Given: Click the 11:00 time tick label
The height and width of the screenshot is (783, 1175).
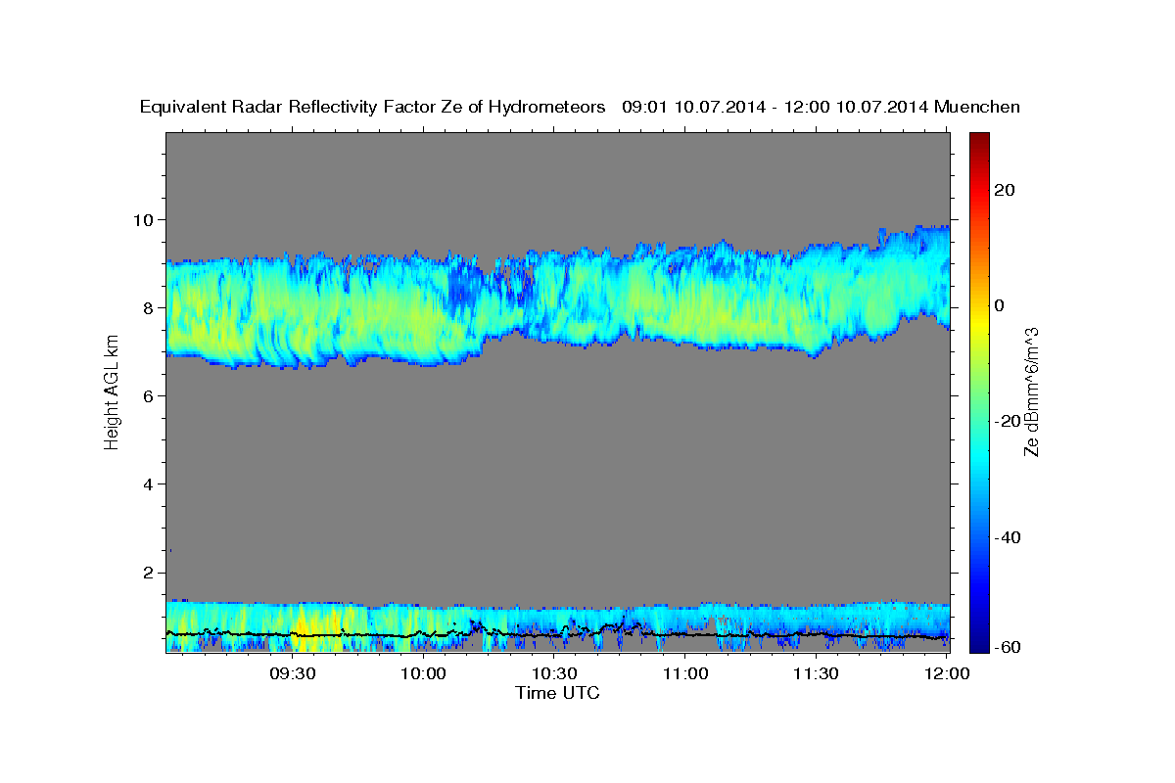Looking at the screenshot, I should 684,673.
